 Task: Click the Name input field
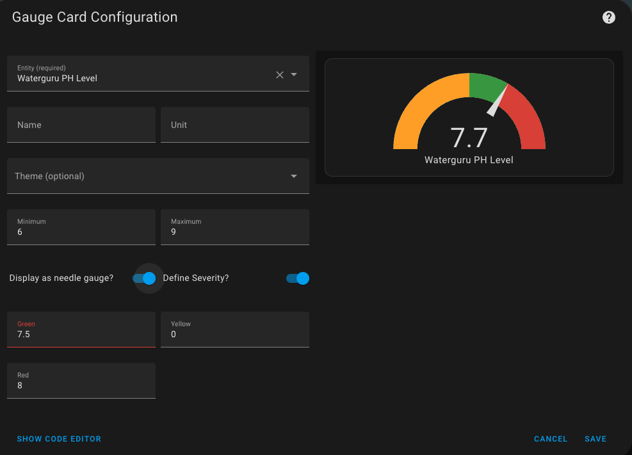(x=81, y=125)
